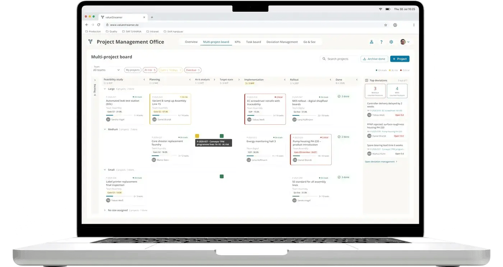Click the green square in the Small row

(x=222, y=176)
